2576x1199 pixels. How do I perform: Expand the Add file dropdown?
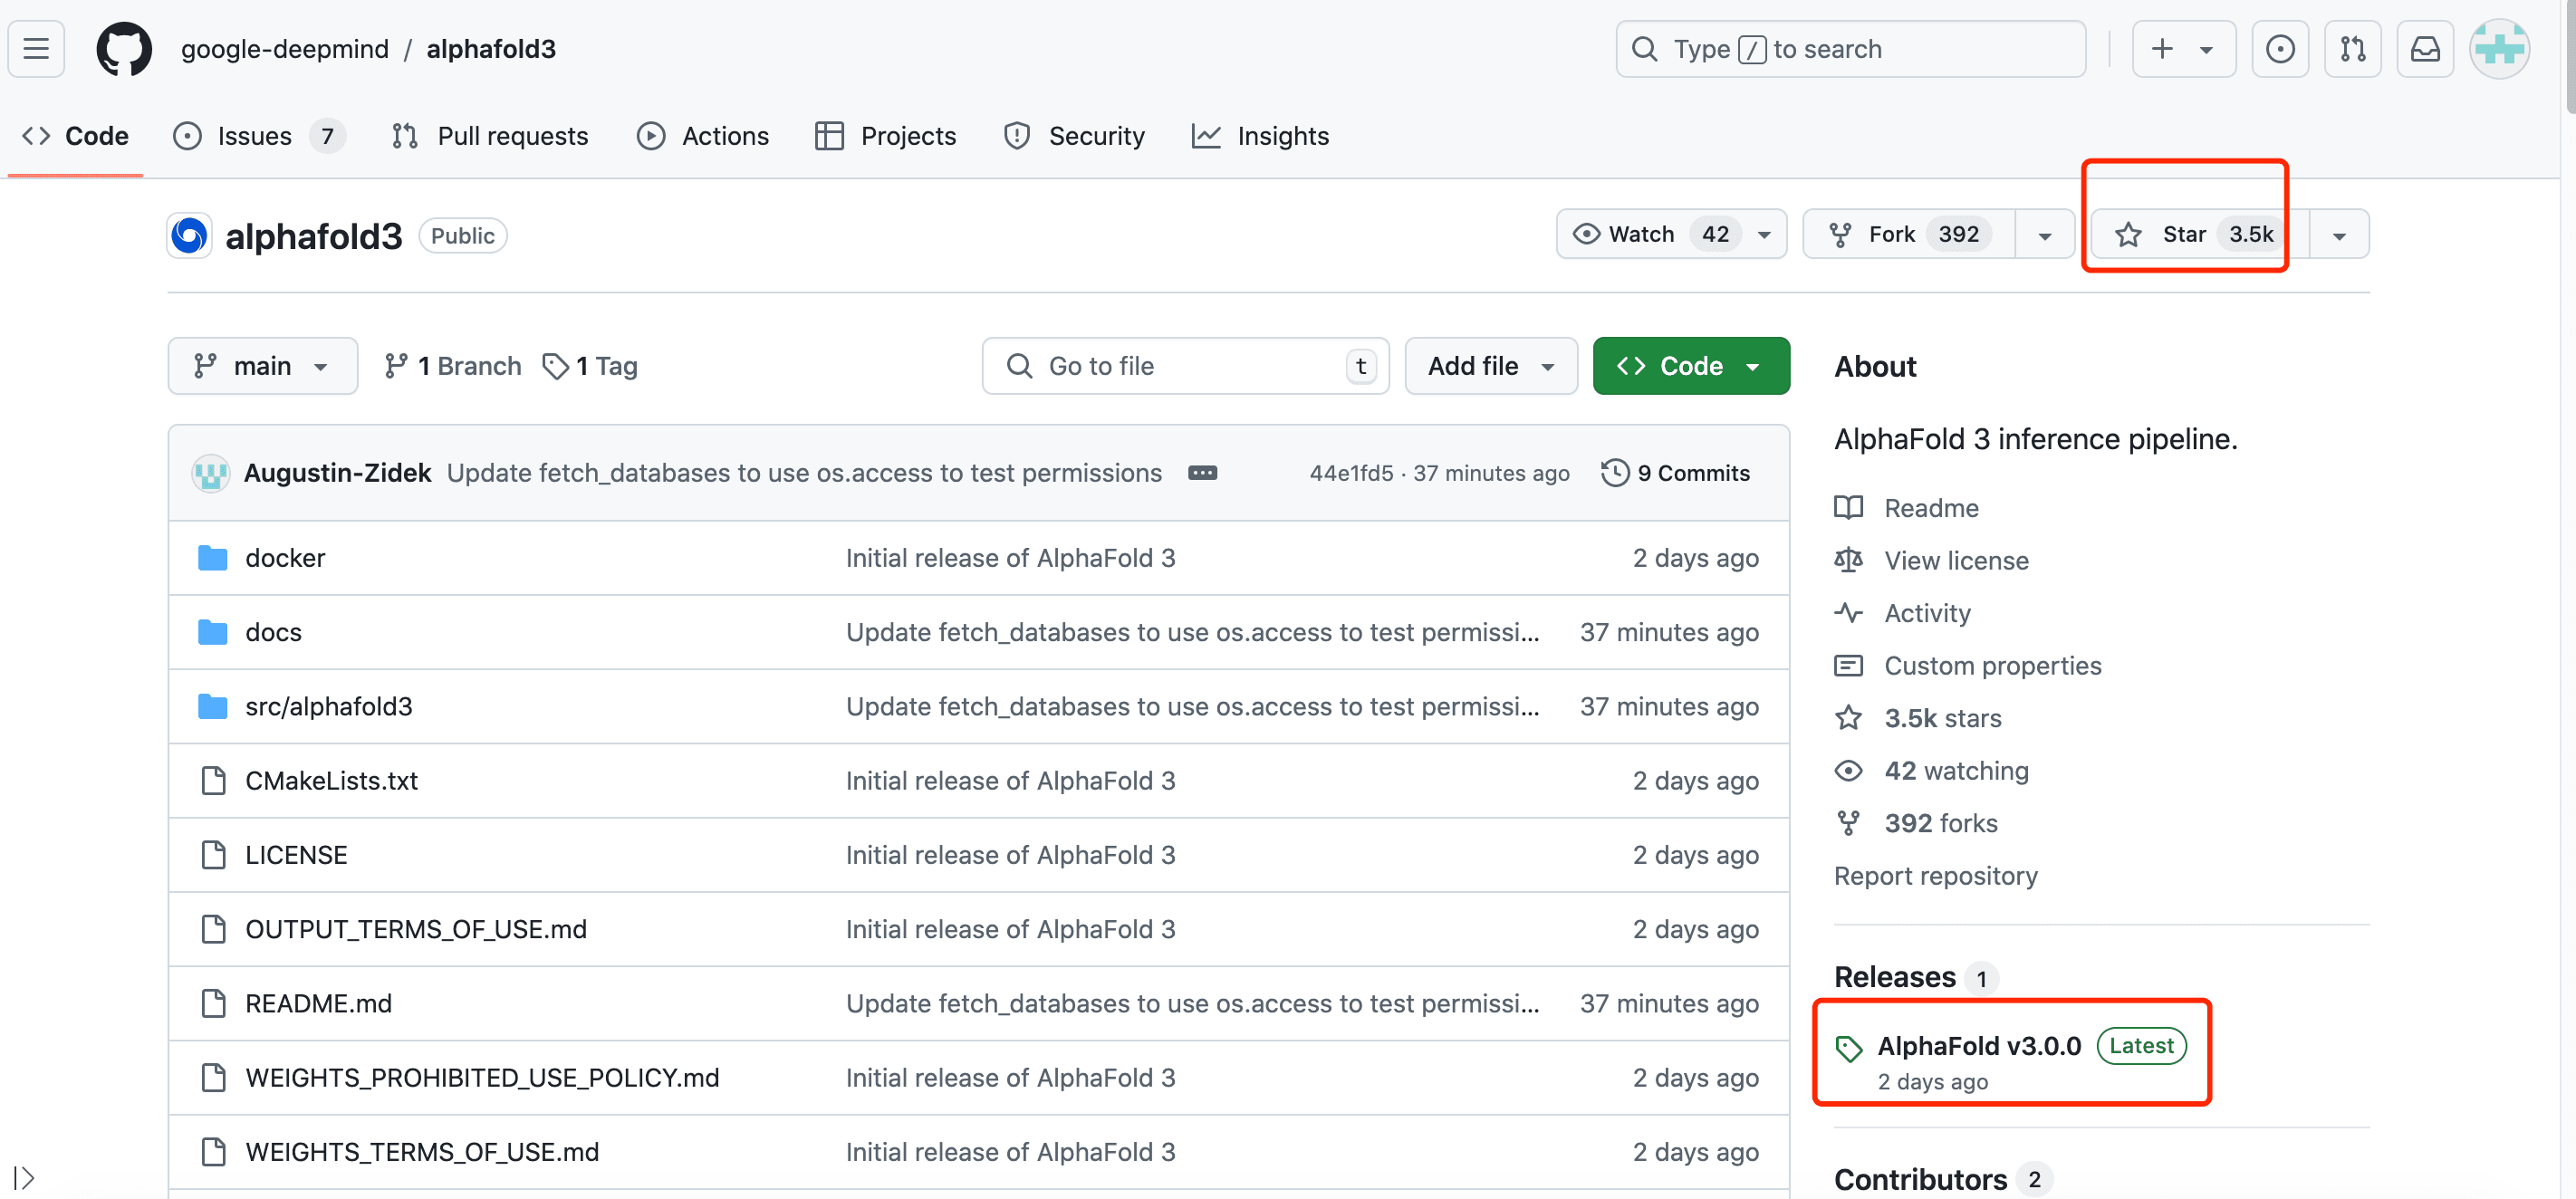pyautogui.click(x=1491, y=366)
